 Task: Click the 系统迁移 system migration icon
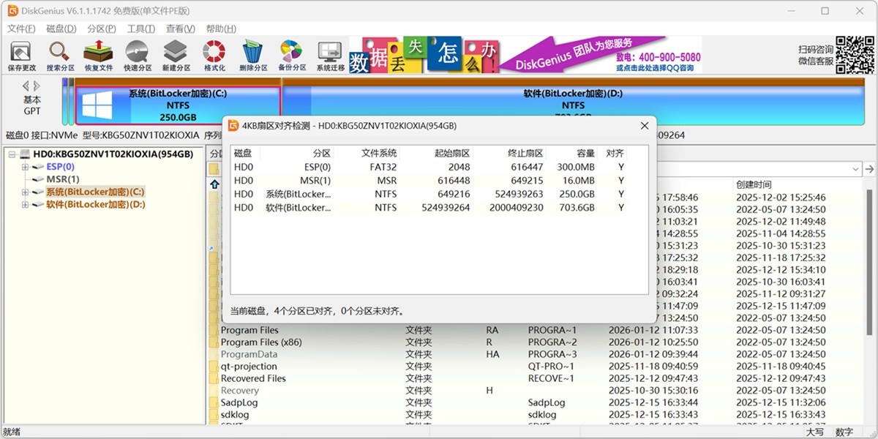330,56
